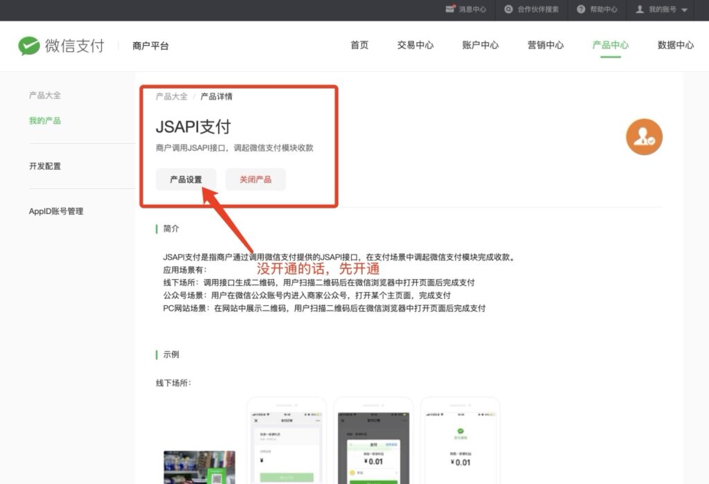Screen dimensions: 709x484
Task: Open 帮助中心 link
Action: click(x=604, y=9)
